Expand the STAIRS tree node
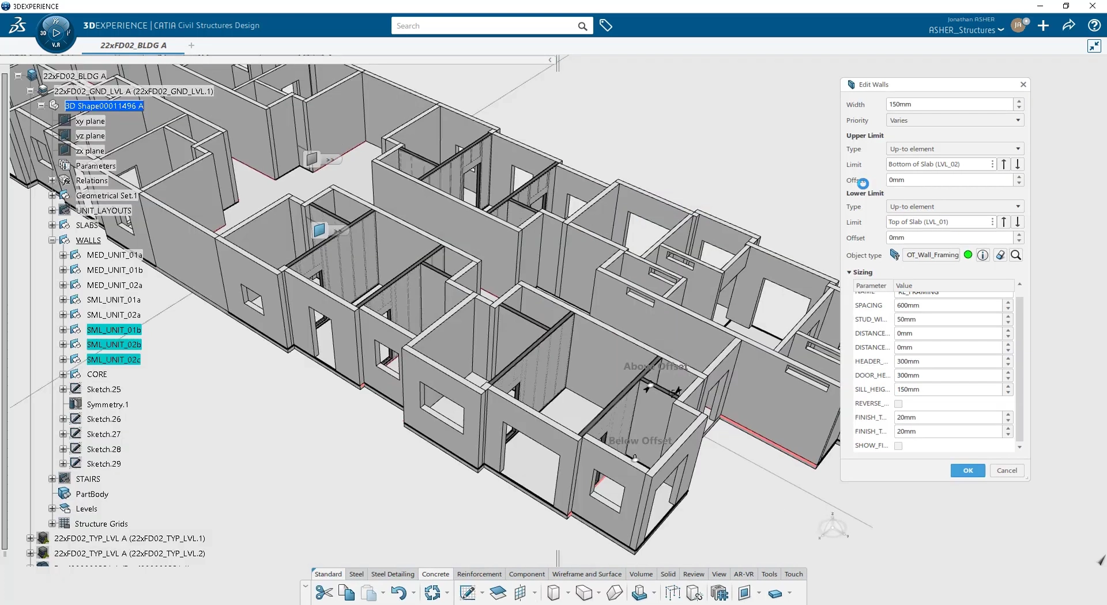The width and height of the screenshot is (1107, 605). [52, 479]
